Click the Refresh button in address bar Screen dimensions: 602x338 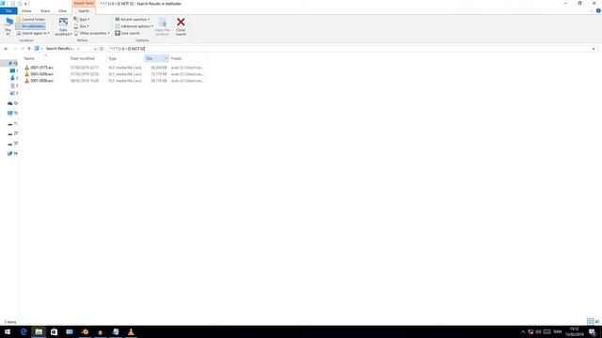[x=102, y=49]
